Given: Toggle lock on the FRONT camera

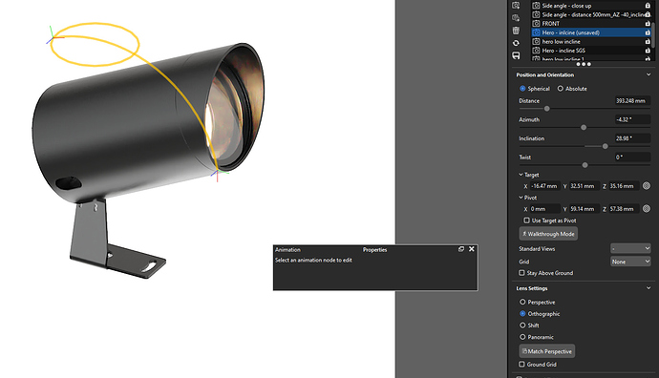Looking at the screenshot, I should pyautogui.click(x=648, y=24).
